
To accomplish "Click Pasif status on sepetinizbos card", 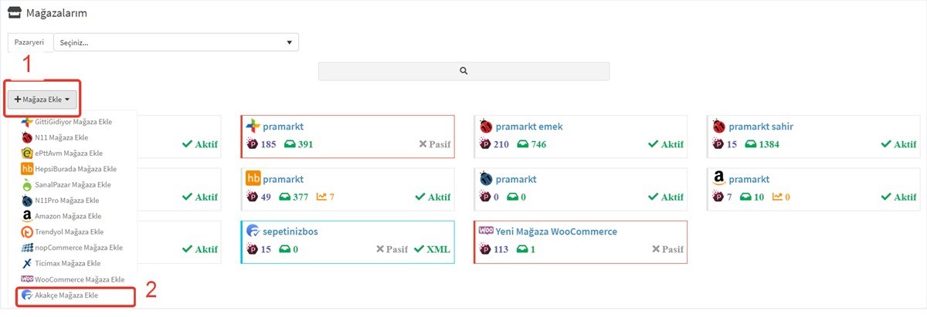I will [392, 249].
